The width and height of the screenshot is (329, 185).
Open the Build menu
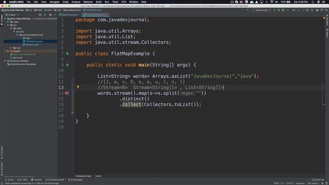[99, 2]
